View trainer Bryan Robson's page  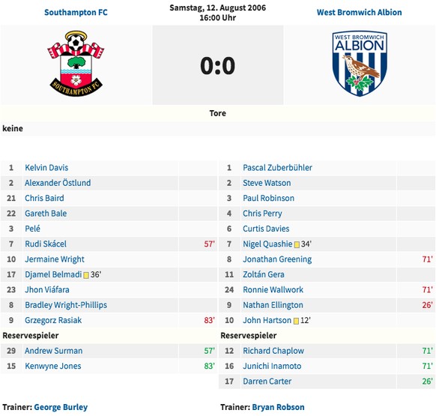pyautogui.click(x=278, y=407)
